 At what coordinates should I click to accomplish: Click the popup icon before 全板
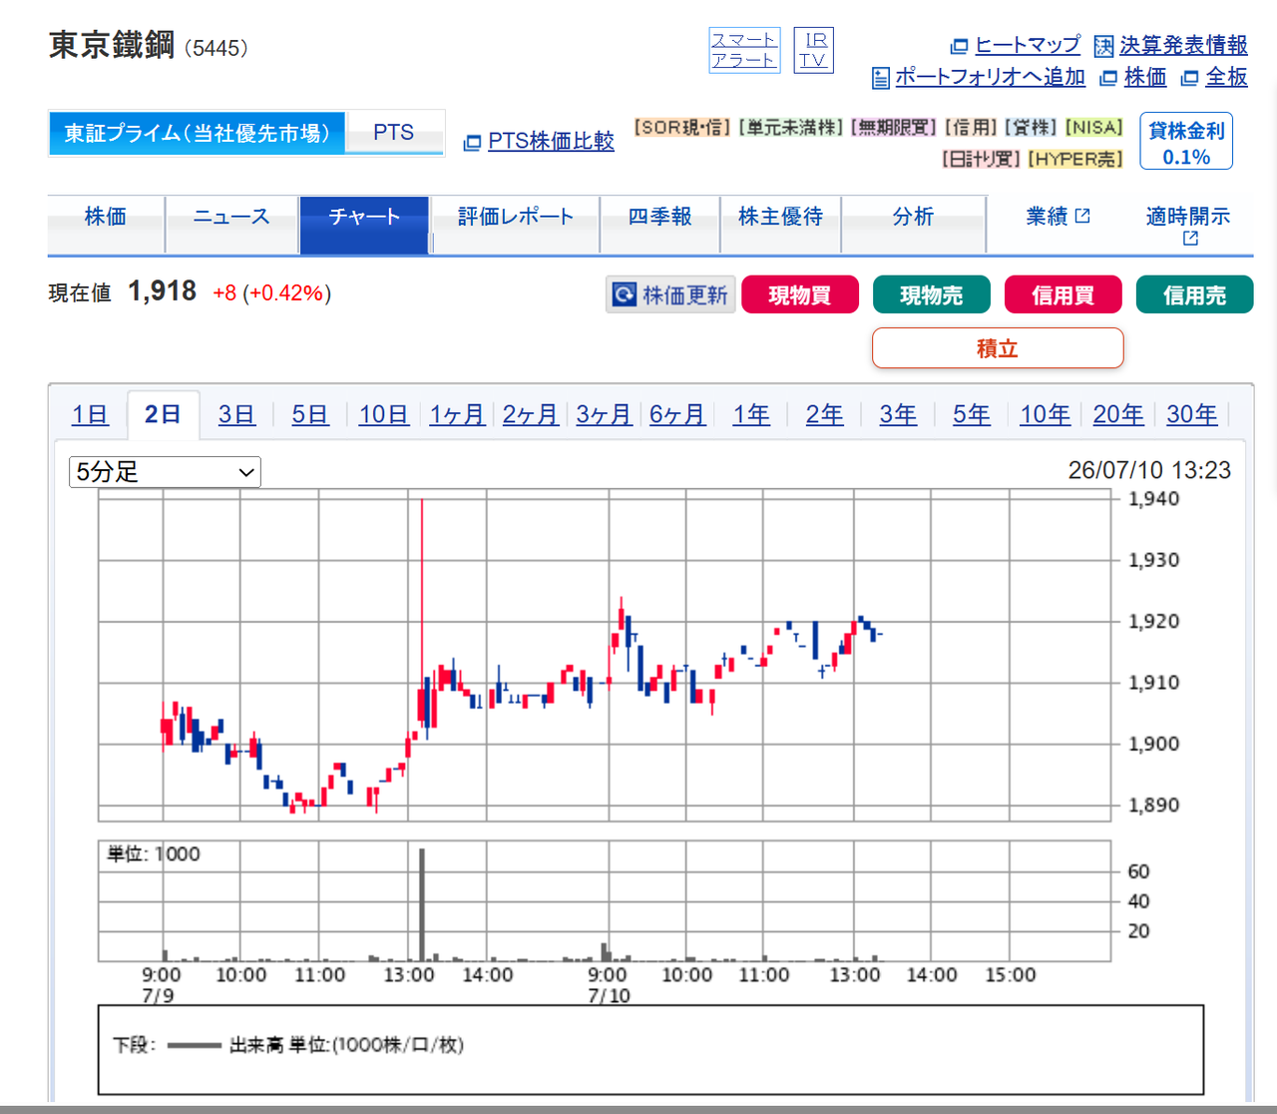[x=1189, y=78]
